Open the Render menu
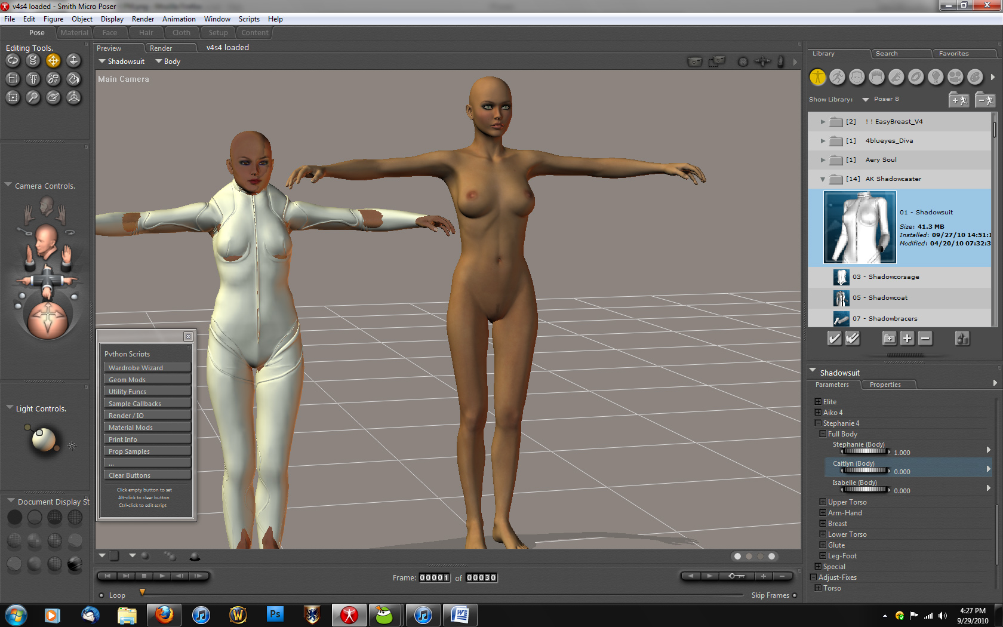The height and width of the screenshot is (627, 1003). tap(143, 19)
